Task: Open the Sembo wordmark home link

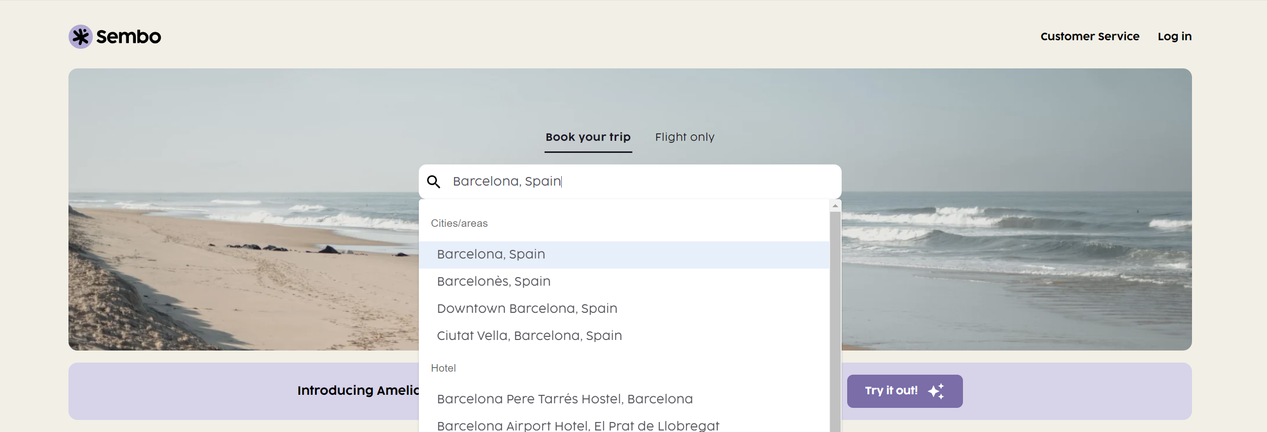Action: [x=128, y=37]
